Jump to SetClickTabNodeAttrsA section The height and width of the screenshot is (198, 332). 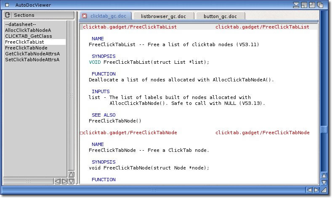32,60
